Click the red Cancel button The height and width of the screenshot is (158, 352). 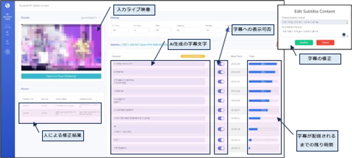coord(325,43)
